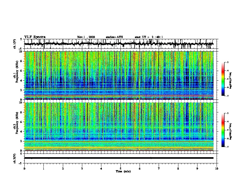Viewport: 244px width, 189px height.
Task: Click the "10" tick on Time axis
Action: 217,169
